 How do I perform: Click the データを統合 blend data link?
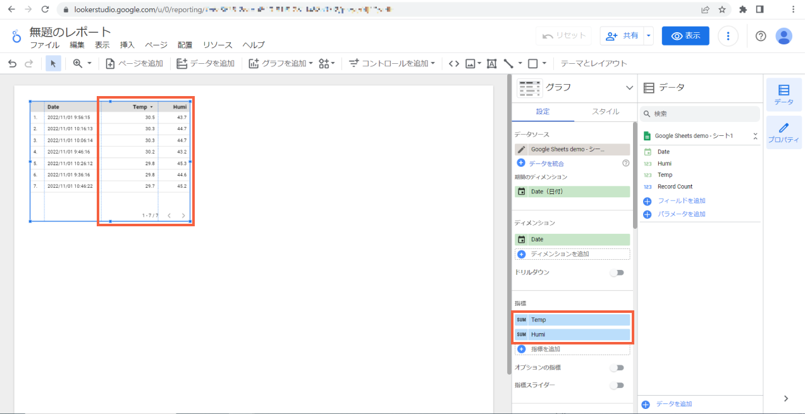tap(546, 162)
